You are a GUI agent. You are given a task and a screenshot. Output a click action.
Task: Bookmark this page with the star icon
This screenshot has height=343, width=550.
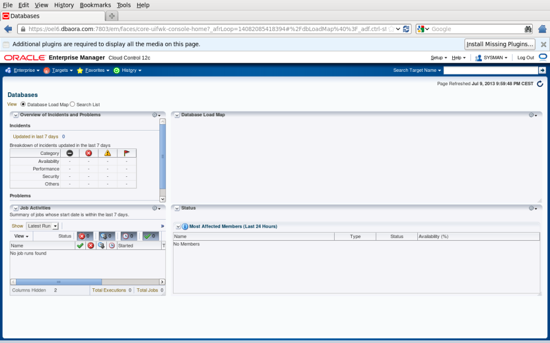coord(391,29)
